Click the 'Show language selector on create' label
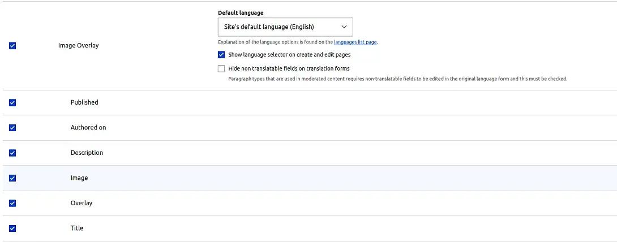Viewport: 617px width, 242px height. pos(289,55)
